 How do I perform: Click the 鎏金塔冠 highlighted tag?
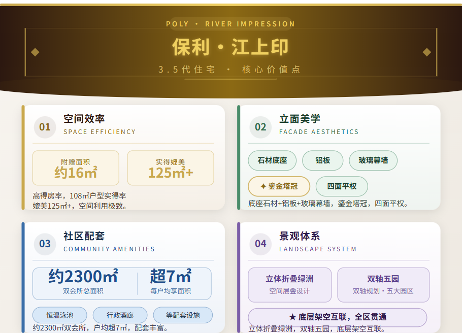(x=279, y=186)
